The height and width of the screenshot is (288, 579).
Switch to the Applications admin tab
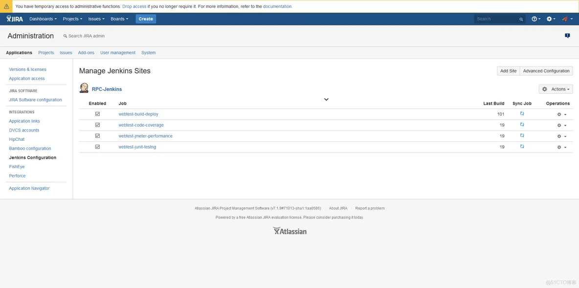19,53
